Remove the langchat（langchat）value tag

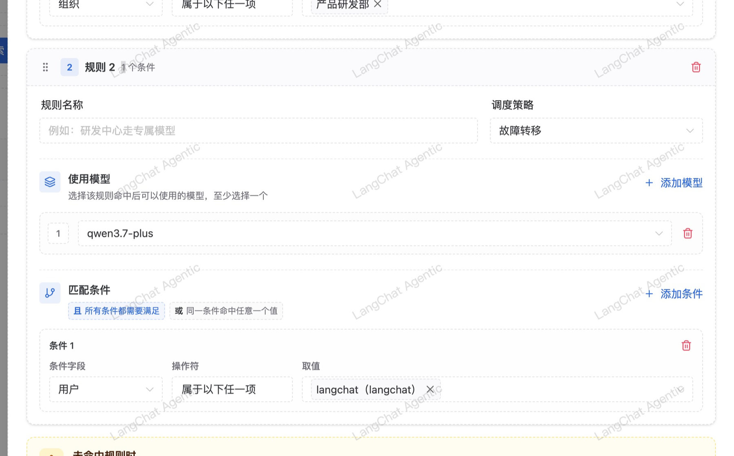tap(430, 390)
